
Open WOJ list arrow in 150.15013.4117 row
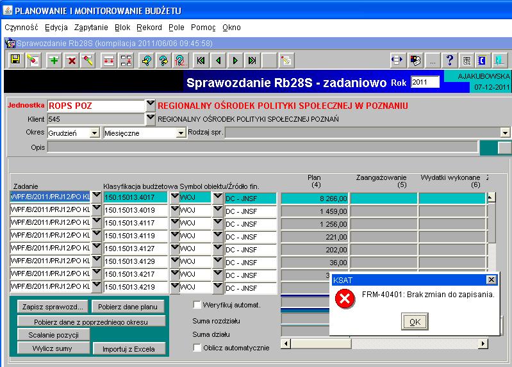218,222
